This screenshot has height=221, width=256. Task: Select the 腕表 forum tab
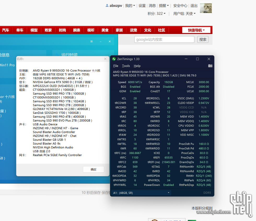point(77,30)
